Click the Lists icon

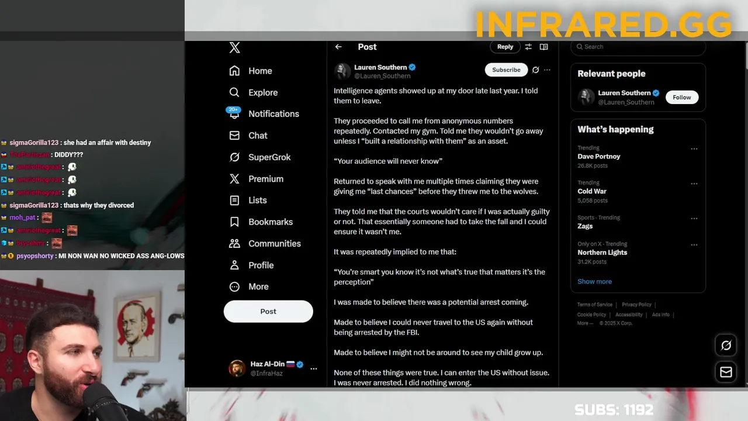[234, 200]
